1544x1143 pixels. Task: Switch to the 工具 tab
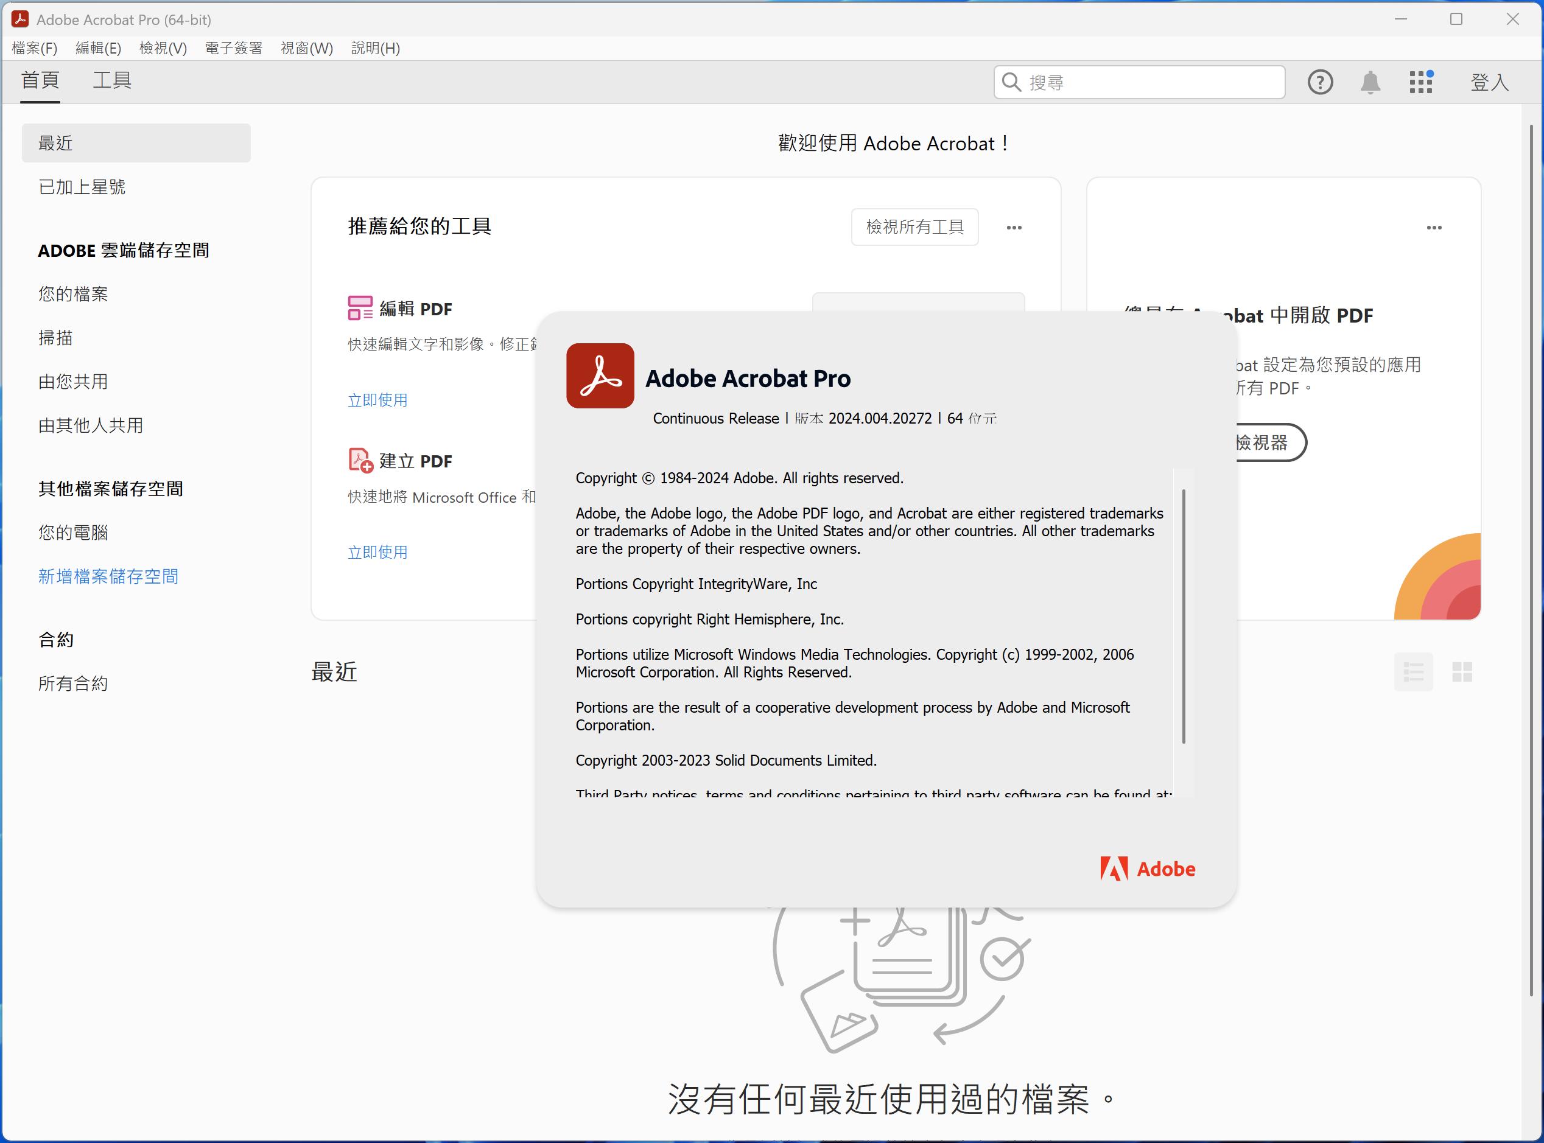(111, 80)
